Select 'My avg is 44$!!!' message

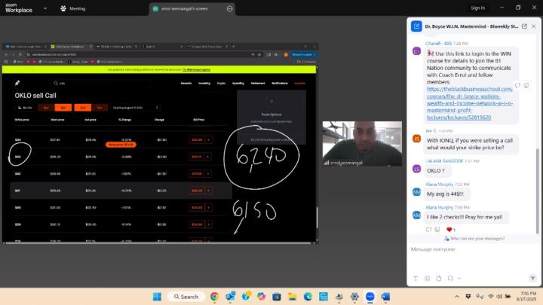click(x=446, y=194)
